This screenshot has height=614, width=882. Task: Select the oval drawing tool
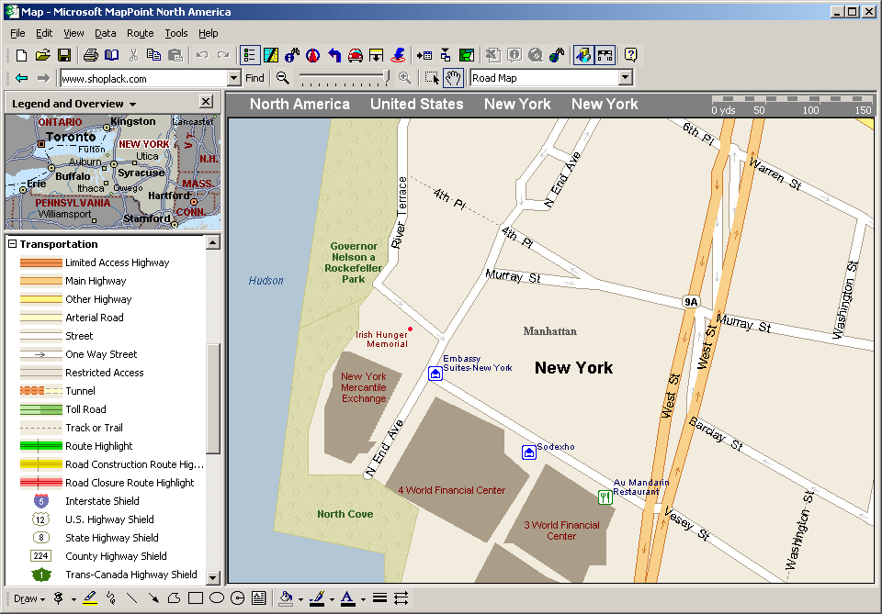pyautogui.click(x=217, y=598)
